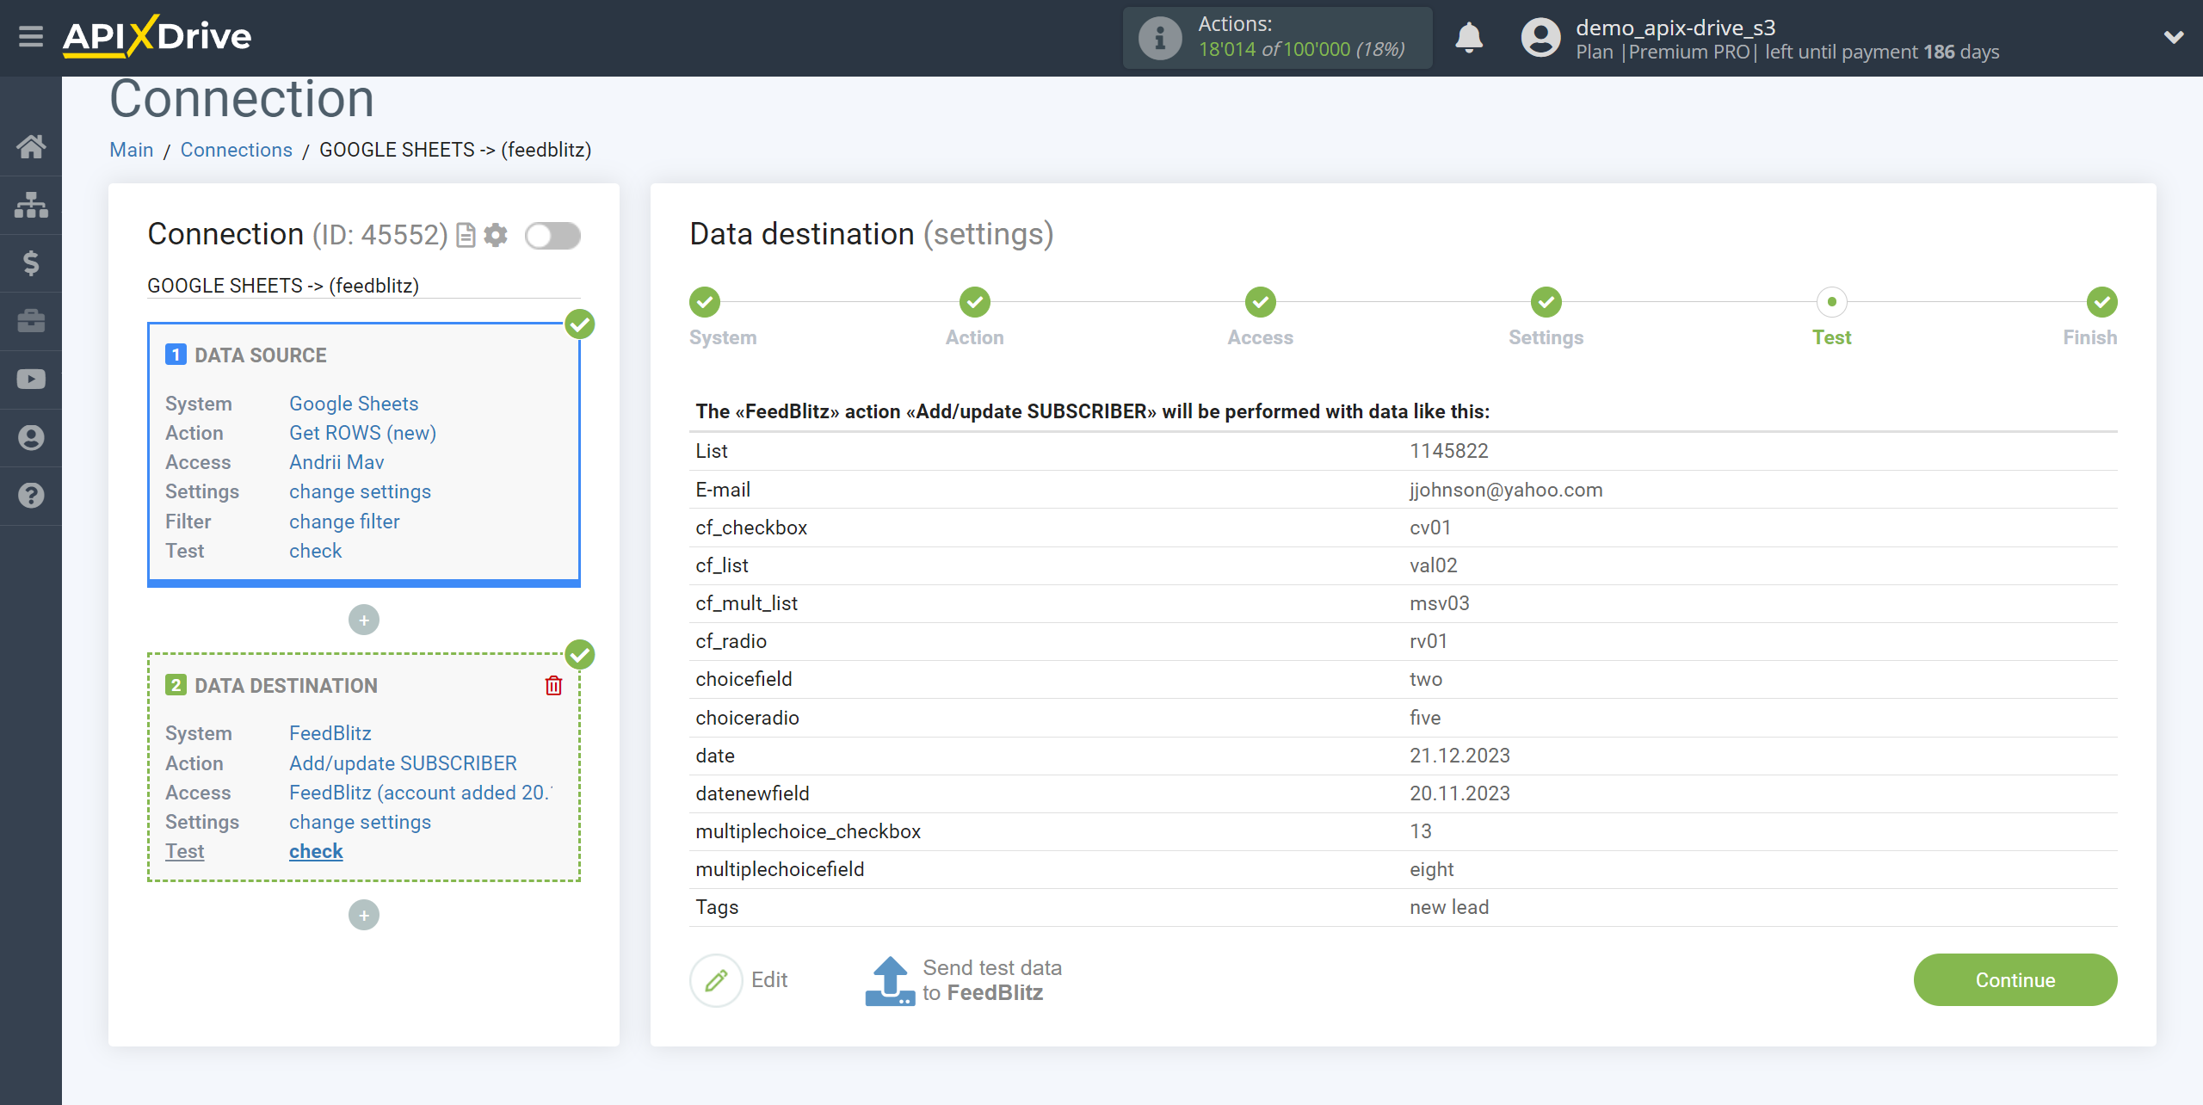Go to the Settings step
This screenshot has width=2203, height=1105.
tap(1546, 302)
